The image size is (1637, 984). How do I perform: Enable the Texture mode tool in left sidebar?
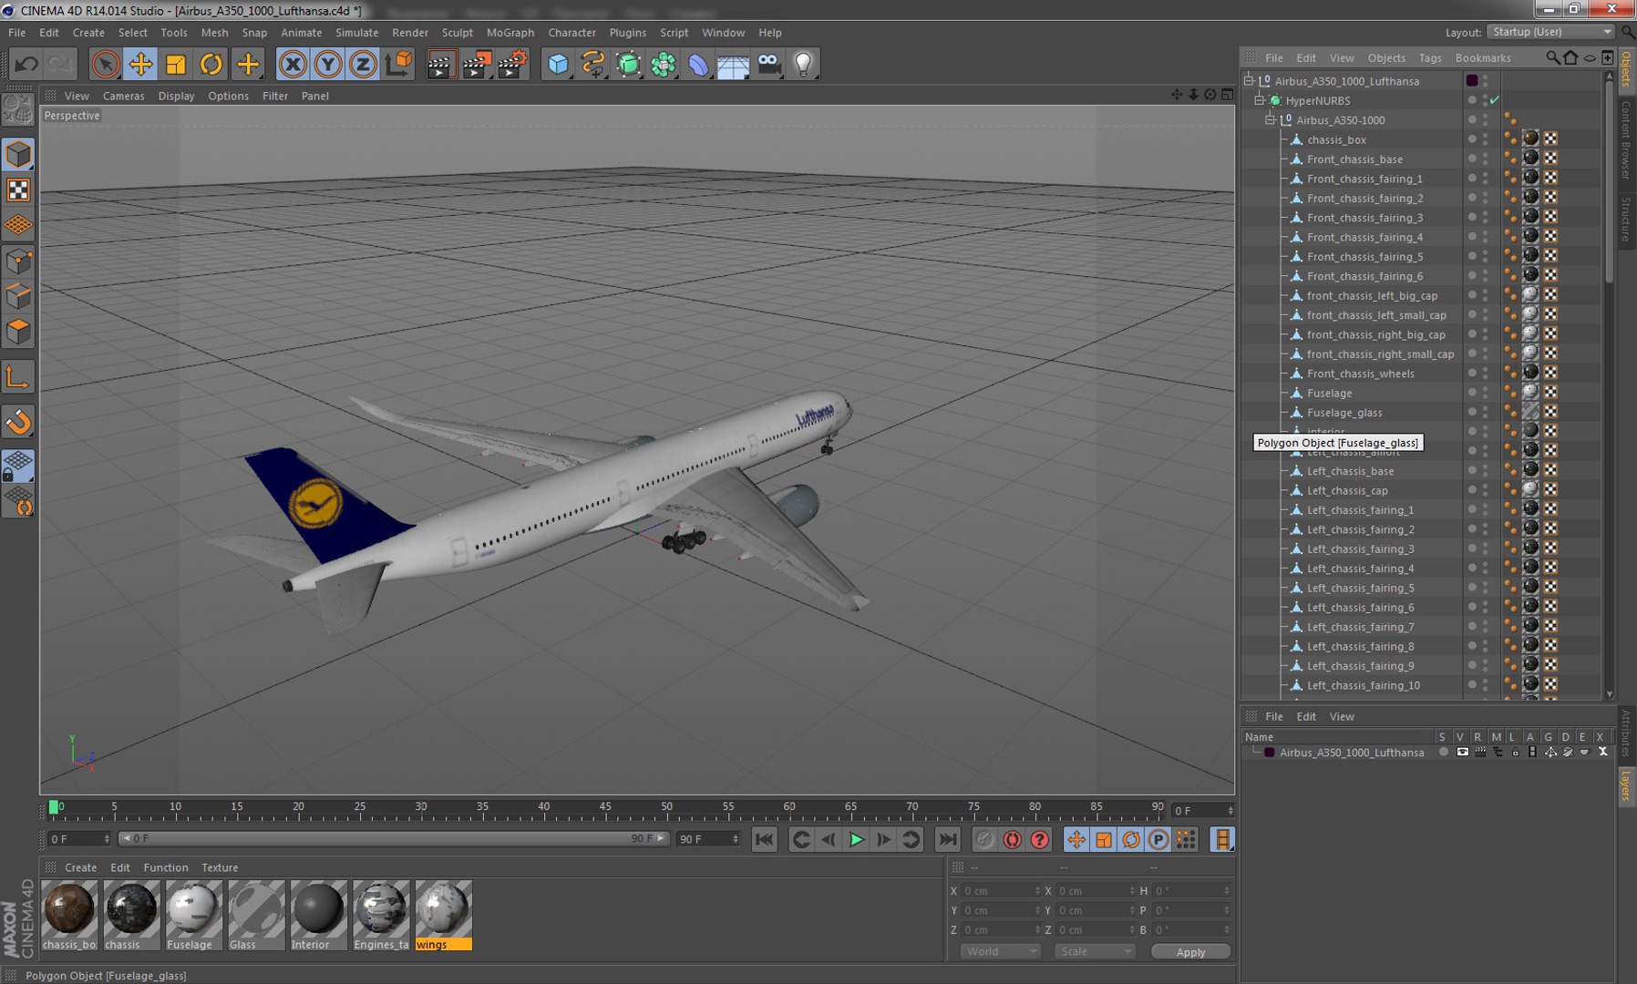[x=18, y=190]
